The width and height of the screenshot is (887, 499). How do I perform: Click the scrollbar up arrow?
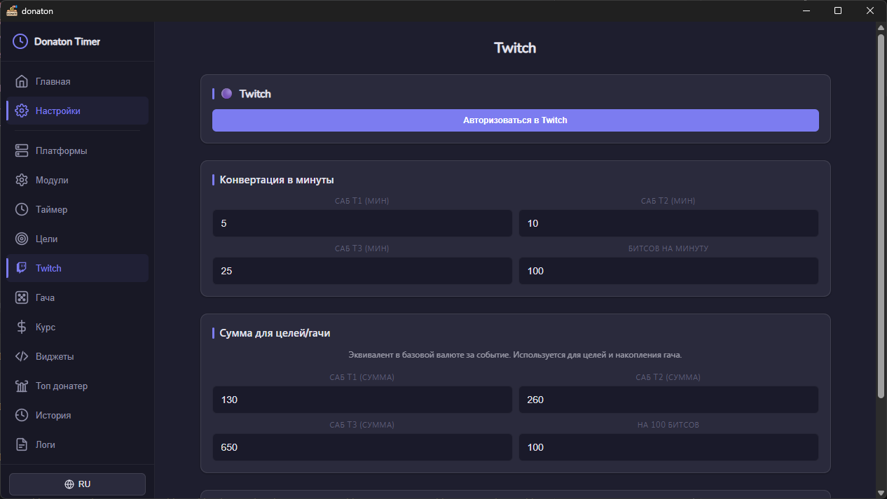pos(881,27)
